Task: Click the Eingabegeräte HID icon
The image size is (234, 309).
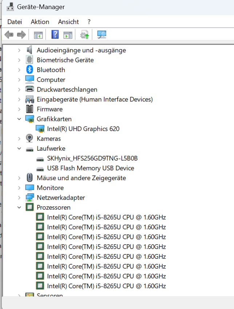Action: pos(29,99)
